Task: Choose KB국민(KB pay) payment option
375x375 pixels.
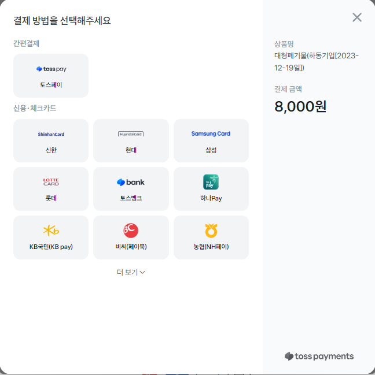Action: pyautogui.click(x=51, y=237)
